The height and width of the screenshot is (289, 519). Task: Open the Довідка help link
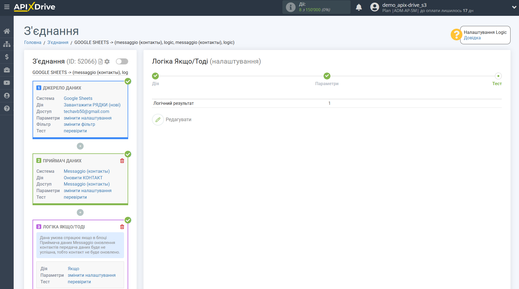click(x=472, y=38)
